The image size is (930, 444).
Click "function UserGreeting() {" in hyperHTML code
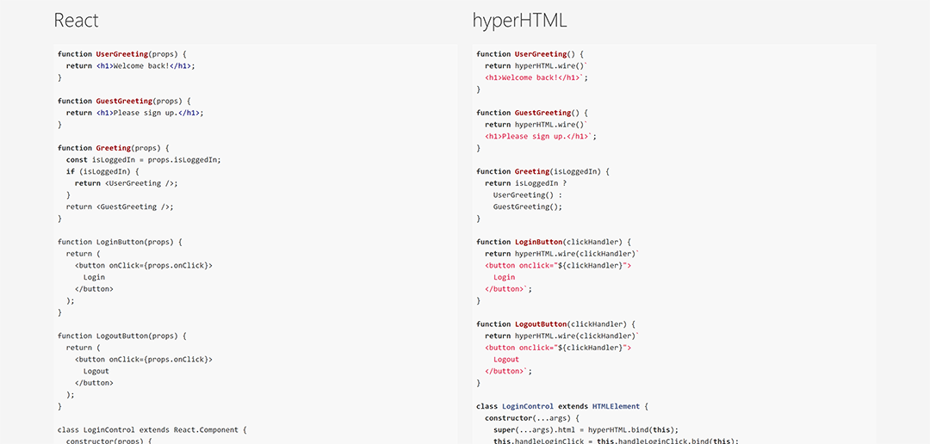coord(530,54)
